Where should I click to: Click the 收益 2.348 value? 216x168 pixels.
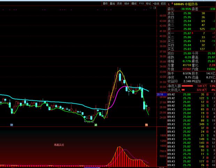coord(187,81)
